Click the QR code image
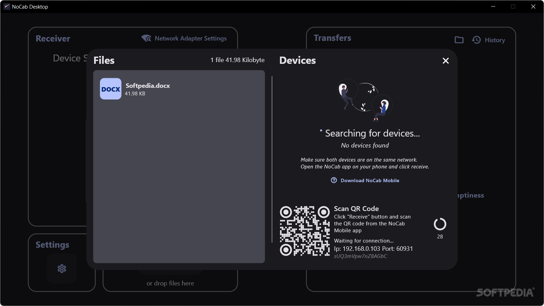The image size is (544, 306). [305, 231]
